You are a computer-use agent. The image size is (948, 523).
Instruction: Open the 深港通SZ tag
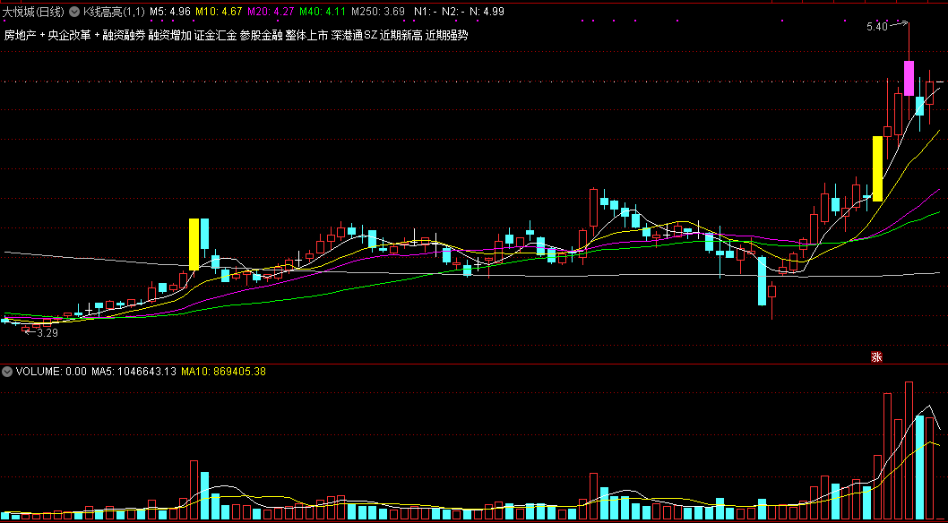click(354, 35)
